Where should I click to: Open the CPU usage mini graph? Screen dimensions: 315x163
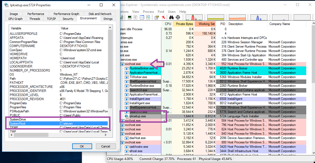coord(194,17)
